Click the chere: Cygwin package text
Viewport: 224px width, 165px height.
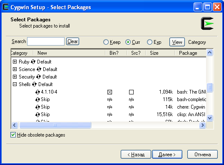[191, 107]
